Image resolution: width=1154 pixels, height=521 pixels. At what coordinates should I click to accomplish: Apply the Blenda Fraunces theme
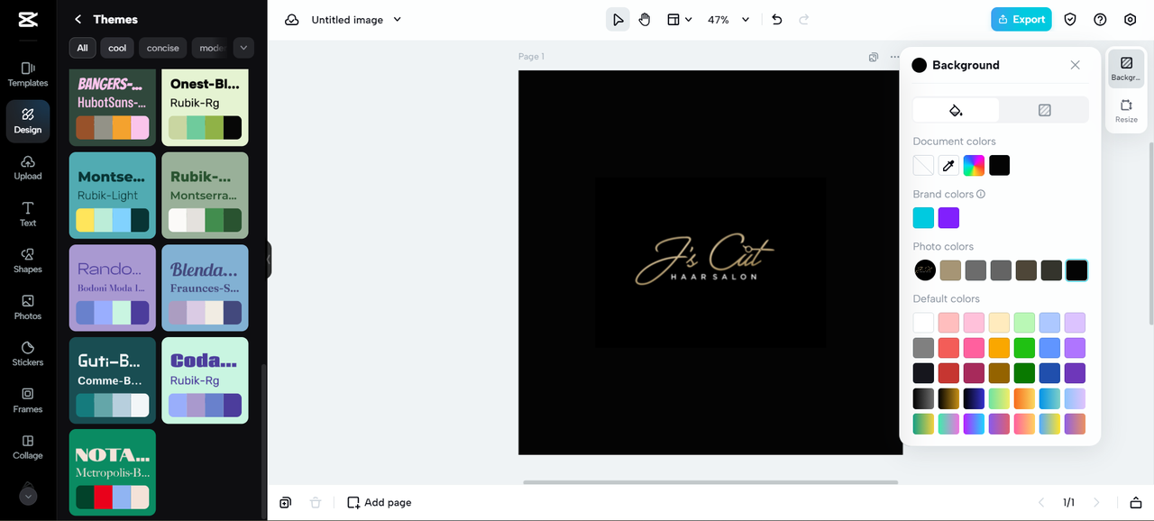[x=205, y=288]
